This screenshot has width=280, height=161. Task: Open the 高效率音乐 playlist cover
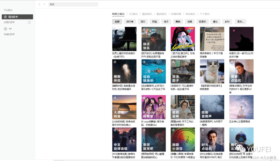(x=212, y=39)
